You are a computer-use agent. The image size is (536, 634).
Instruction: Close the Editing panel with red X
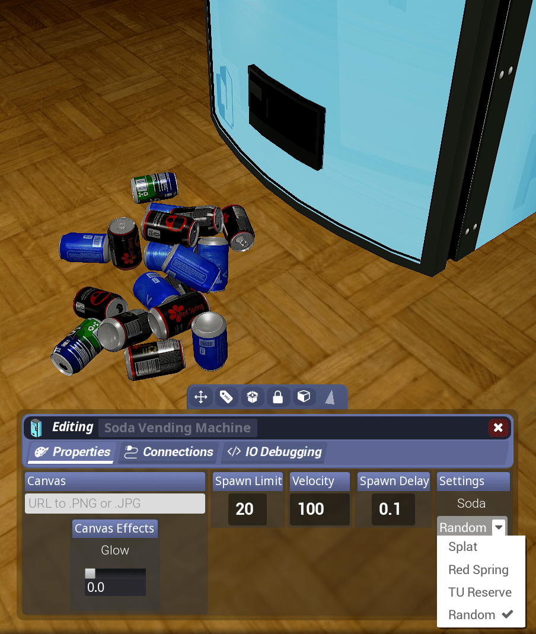tap(498, 428)
